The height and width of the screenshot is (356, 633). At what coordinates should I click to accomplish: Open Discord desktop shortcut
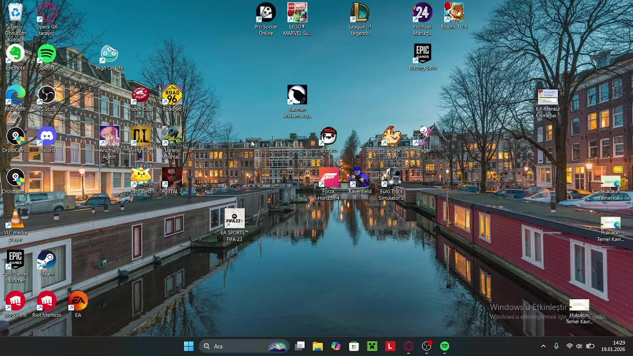pos(46,139)
